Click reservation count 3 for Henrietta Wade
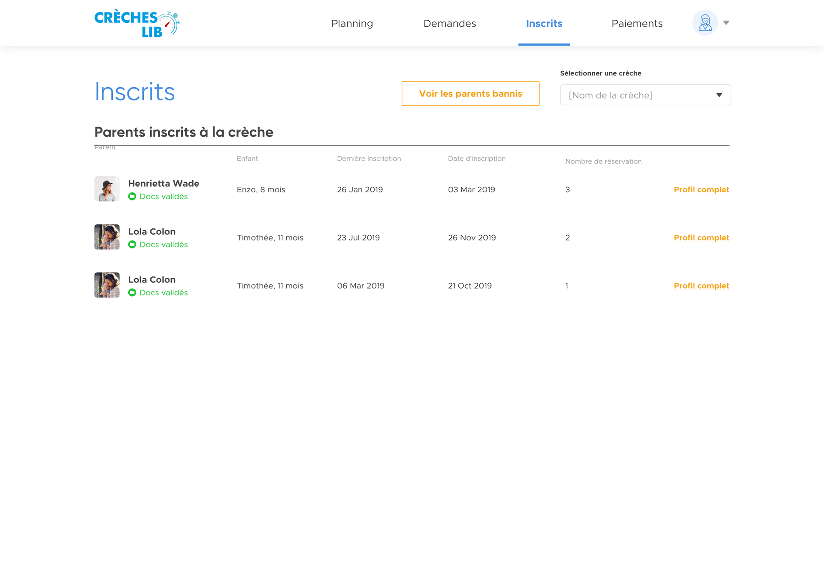Image resolution: width=824 pixels, height=586 pixels. pyautogui.click(x=567, y=189)
